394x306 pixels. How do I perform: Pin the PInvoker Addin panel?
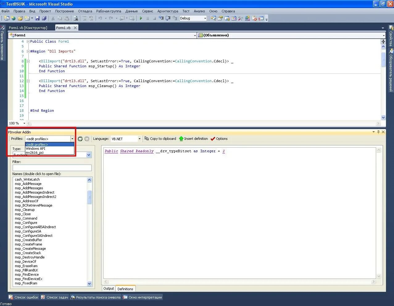click(x=378, y=132)
